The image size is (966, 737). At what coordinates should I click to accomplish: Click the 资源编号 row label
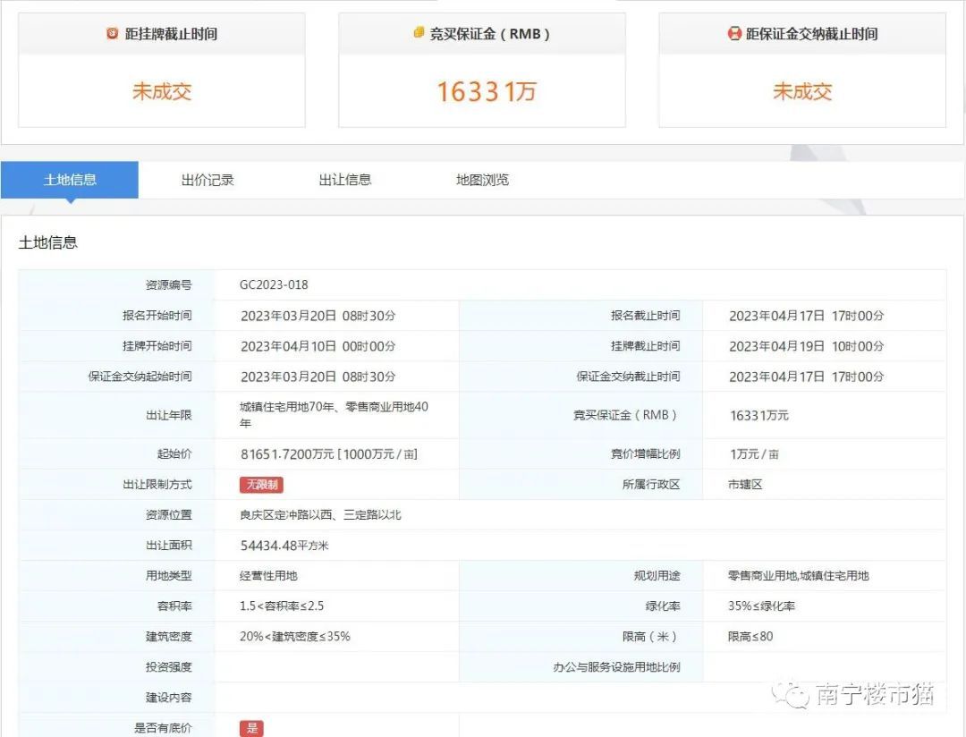[x=169, y=284]
